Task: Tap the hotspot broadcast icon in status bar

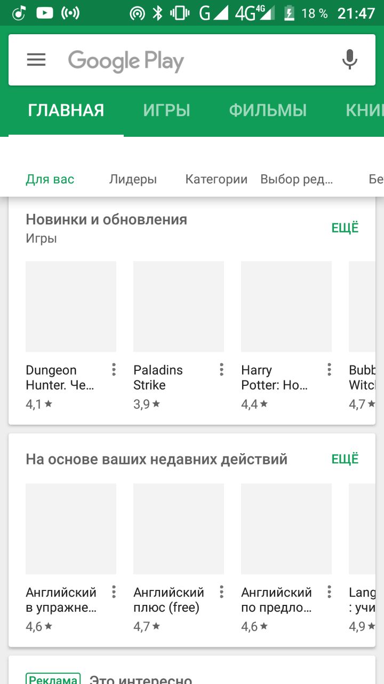Action: [x=70, y=13]
